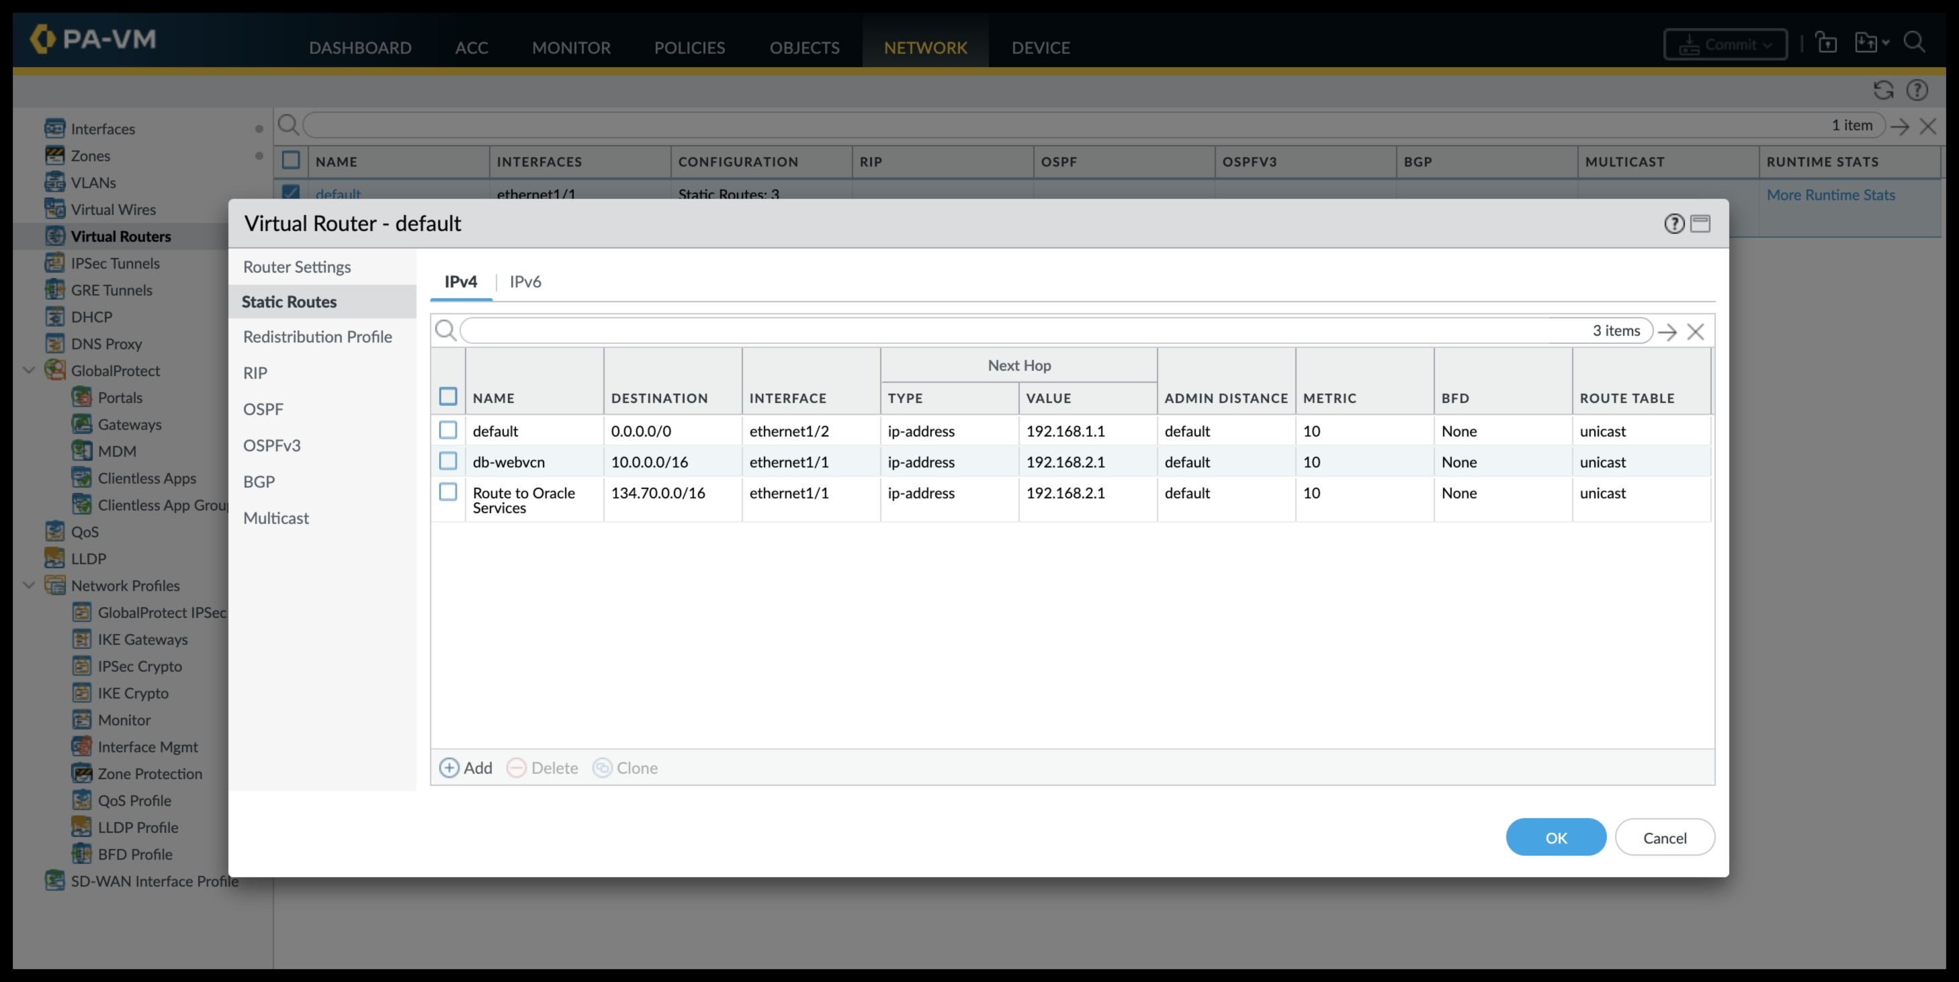
Task: Click the lock icon near Commit
Action: (x=1827, y=42)
